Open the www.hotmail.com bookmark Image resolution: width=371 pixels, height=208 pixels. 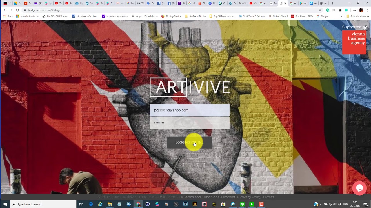point(28,16)
